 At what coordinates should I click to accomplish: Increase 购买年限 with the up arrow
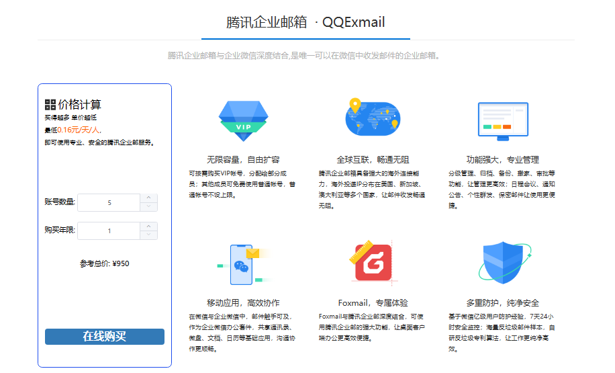148,226
